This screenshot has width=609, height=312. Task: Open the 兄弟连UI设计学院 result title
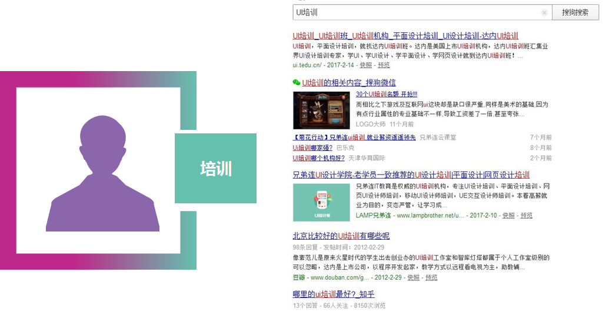411,175
